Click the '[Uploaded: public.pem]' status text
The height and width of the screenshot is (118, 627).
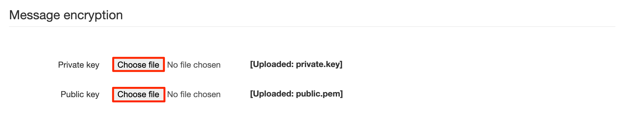(296, 94)
